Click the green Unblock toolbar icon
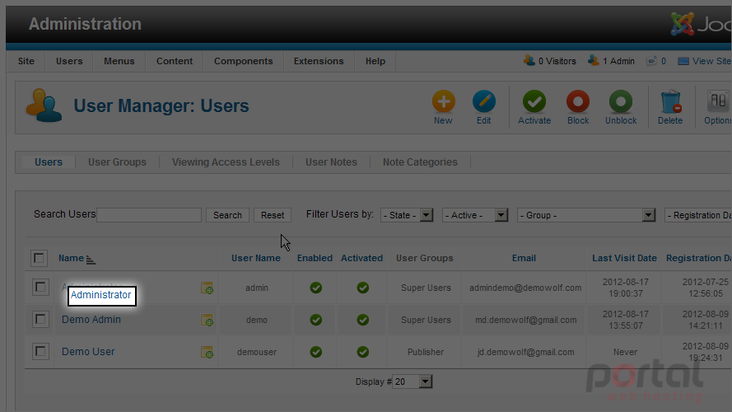 pyautogui.click(x=621, y=101)
